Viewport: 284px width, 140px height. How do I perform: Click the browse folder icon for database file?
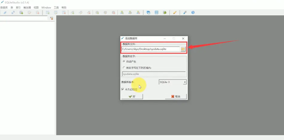(183, 49)
